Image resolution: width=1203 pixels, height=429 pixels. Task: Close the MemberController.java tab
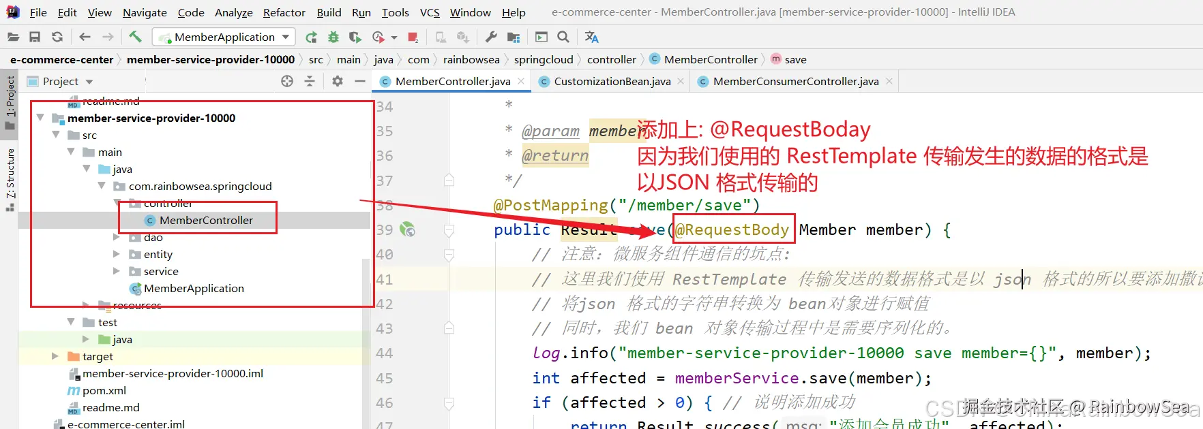click(x=521, y=81)
